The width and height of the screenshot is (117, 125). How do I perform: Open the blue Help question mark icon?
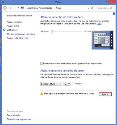click(x=114, y=14)
